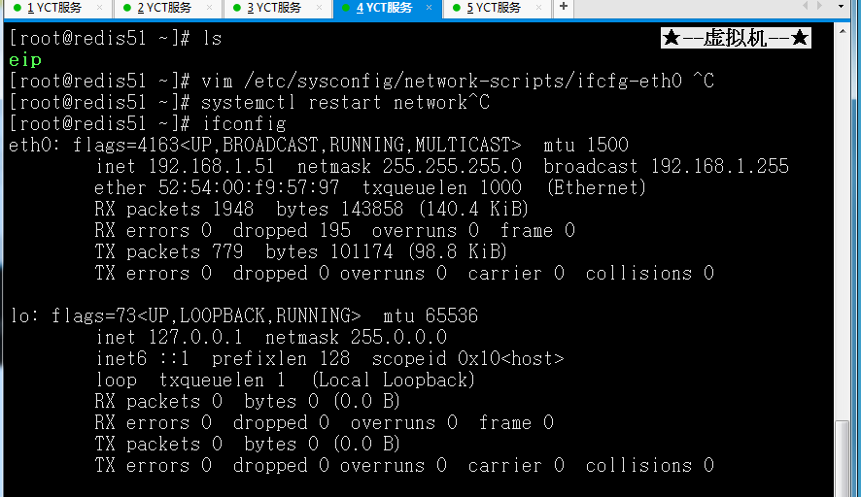This screenshot has width=861, height=497.
Task: Click the green status dot on tab 5
Action: click(x=457, y=8)
